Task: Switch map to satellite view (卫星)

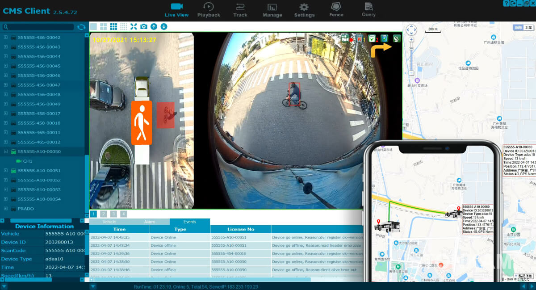Action: coord(528,28)
